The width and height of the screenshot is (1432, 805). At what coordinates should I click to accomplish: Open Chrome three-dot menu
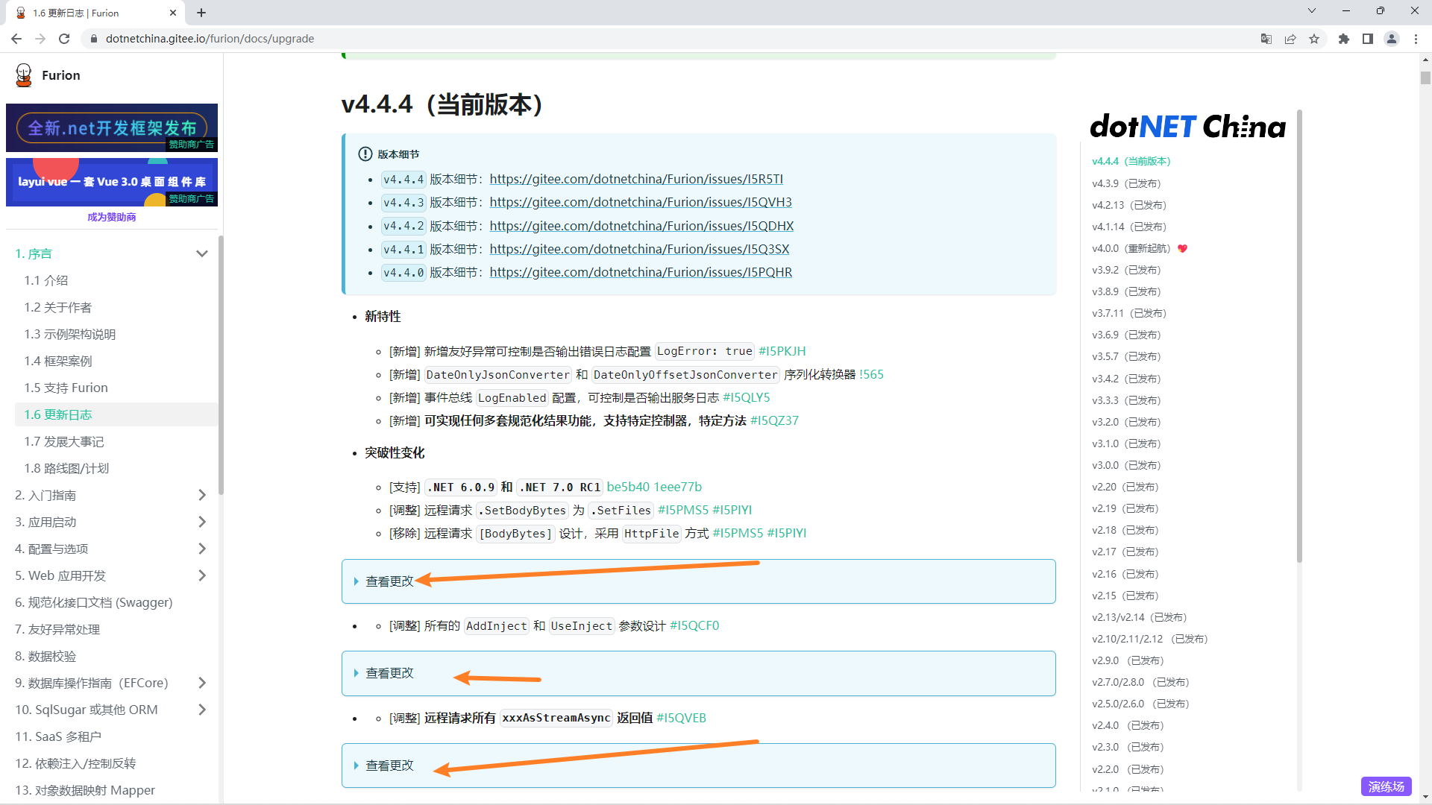[1416, 39]
